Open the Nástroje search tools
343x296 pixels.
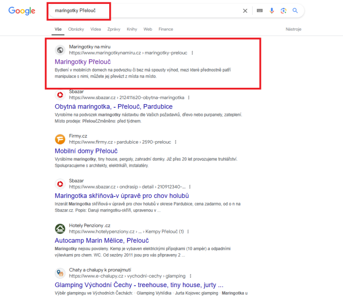(x=294, y=29)
